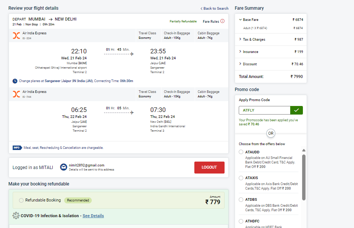
Task: Click Air India Express logo for flight I5-334
Action: point(16,35)
